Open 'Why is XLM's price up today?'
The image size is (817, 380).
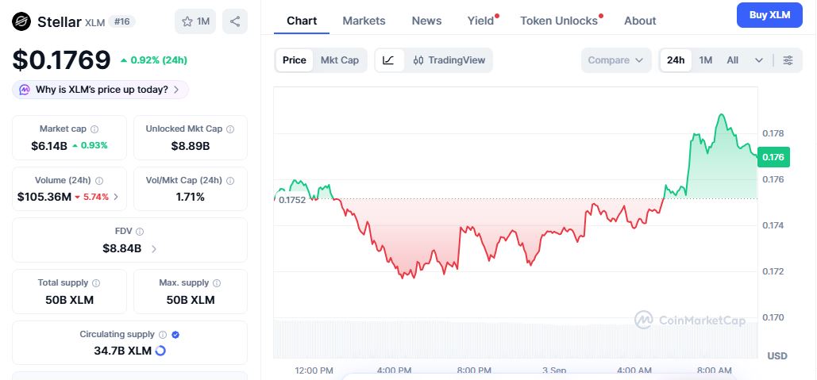pyautogui.click(x=101, y=90)
